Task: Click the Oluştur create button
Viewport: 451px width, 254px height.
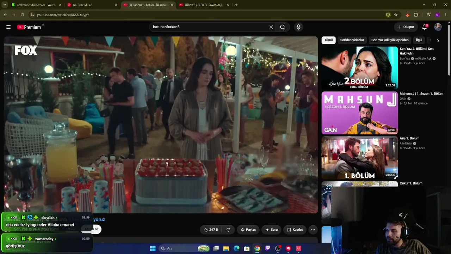Action: coord(406,27)
